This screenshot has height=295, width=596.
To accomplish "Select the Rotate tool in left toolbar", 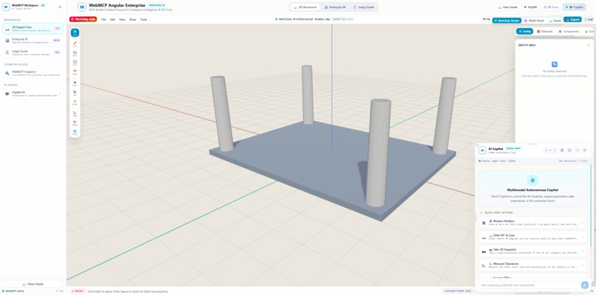I will point(75,92).
